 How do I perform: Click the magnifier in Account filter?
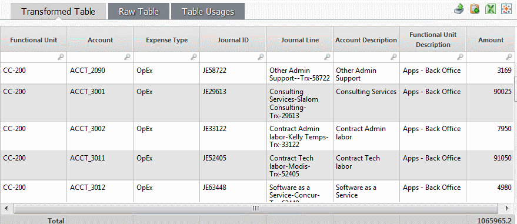pos(127,57)
